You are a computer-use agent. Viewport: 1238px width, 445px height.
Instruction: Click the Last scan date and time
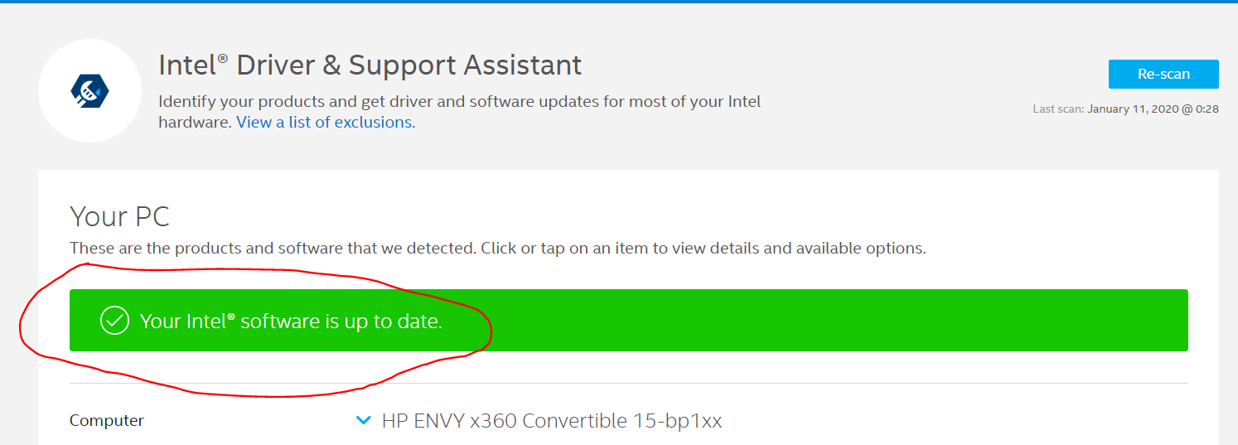coord(1153,109)
